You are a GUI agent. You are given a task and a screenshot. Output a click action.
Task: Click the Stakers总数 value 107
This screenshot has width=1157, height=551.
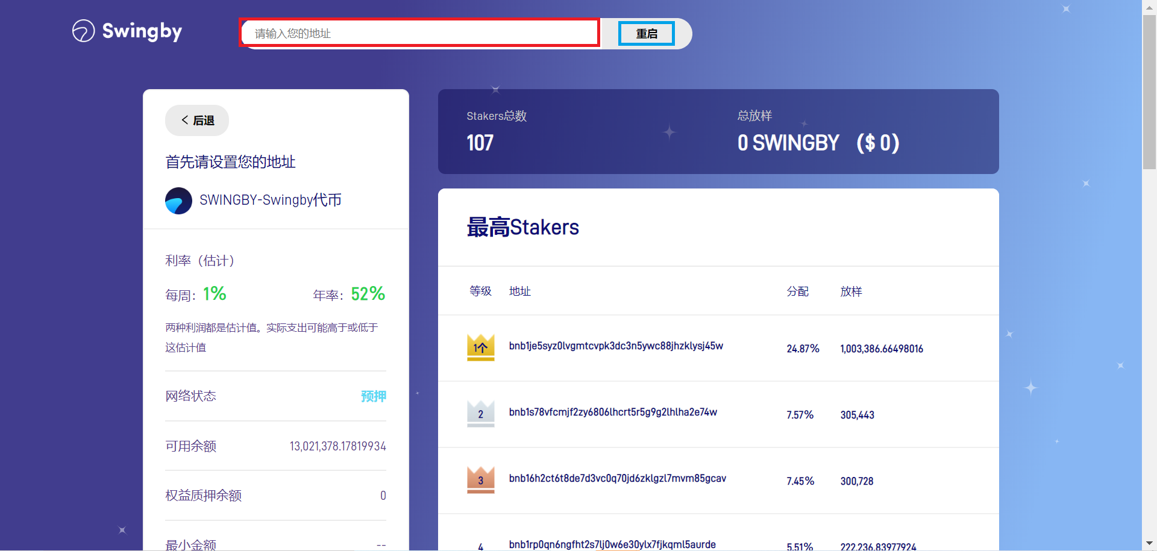(480, 143)
